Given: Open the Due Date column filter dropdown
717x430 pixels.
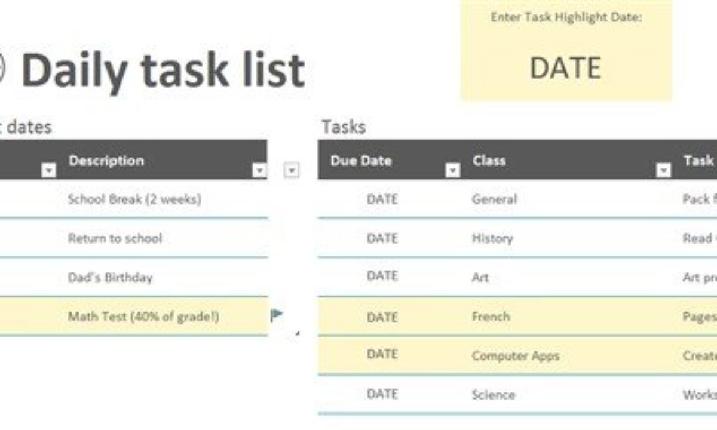Looking at the screenshot, I should [453, 171].
